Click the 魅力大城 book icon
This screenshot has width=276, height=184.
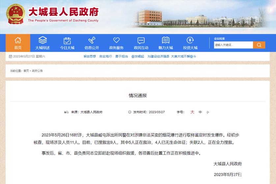tap(166, 40)
